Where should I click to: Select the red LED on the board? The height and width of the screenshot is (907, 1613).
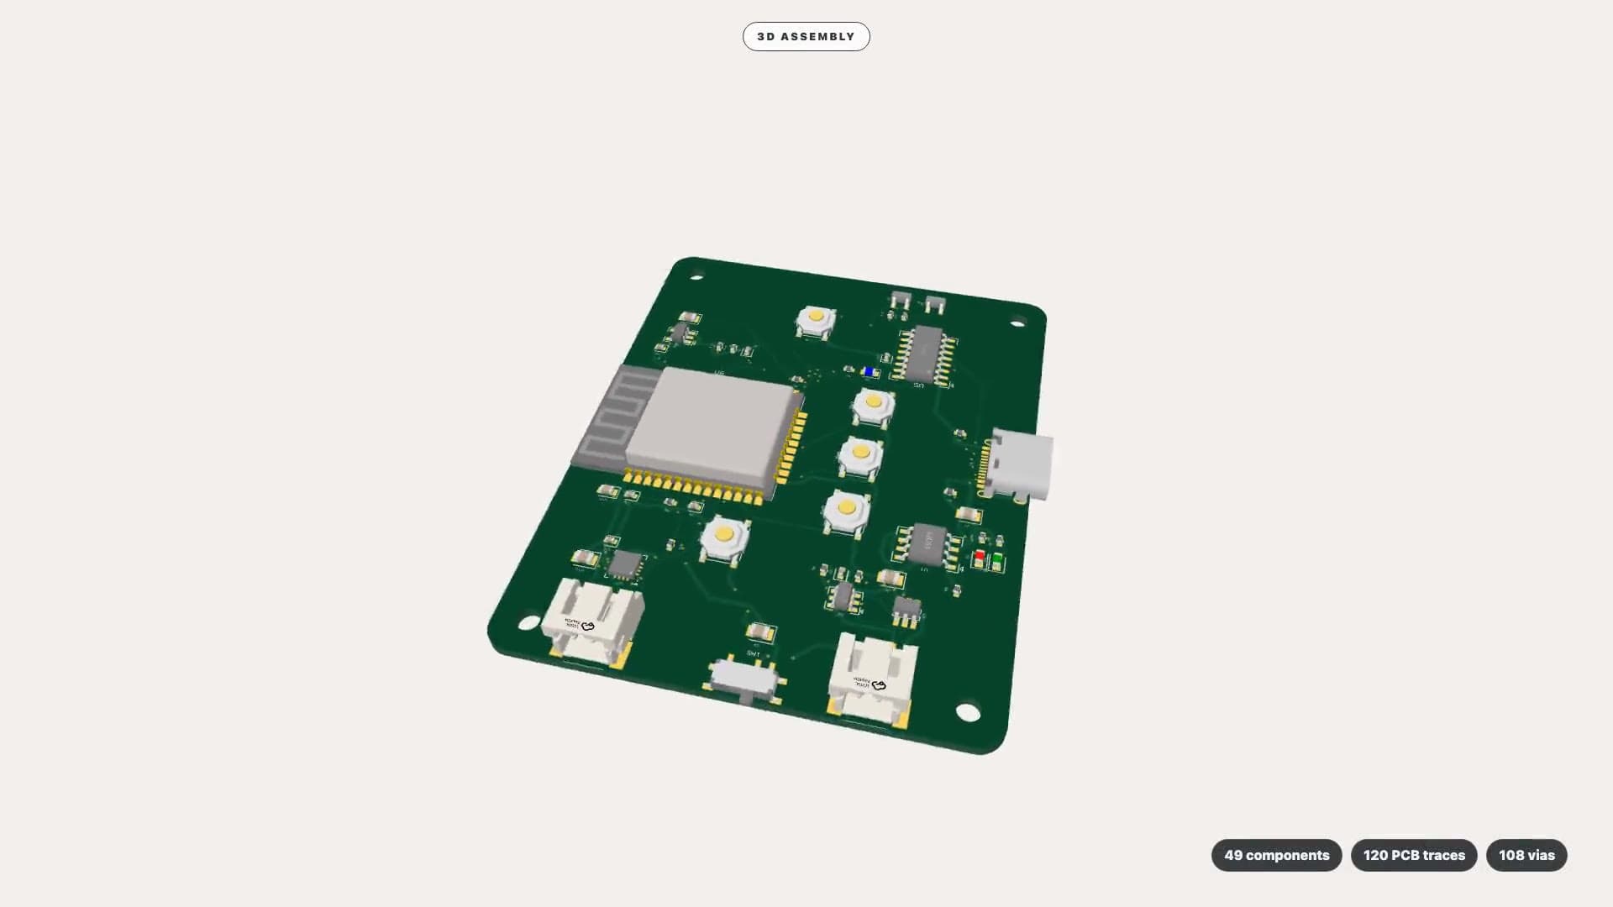tap(979, 556)
